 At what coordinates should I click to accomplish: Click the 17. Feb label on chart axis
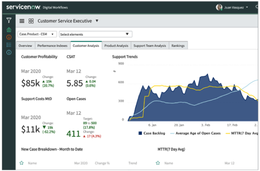click(x=232, y=125)
